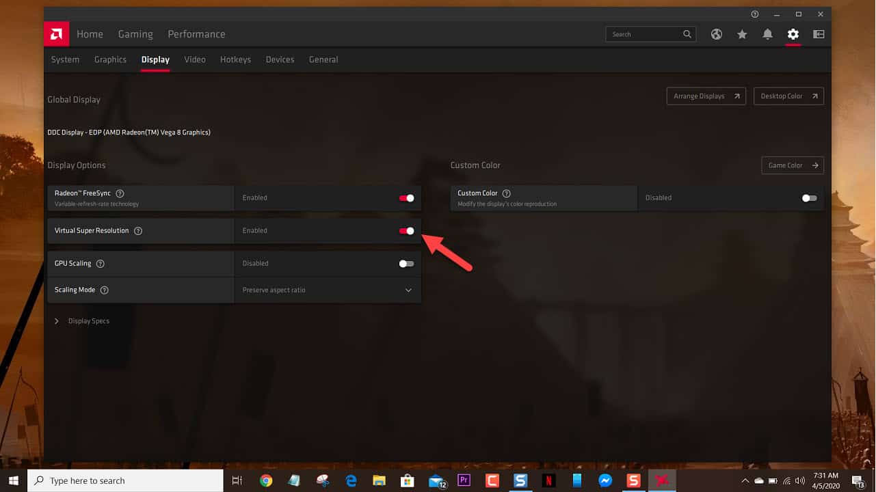Expand Display Specs section
The image size is (876, 492).
click(x=81, y=321)
